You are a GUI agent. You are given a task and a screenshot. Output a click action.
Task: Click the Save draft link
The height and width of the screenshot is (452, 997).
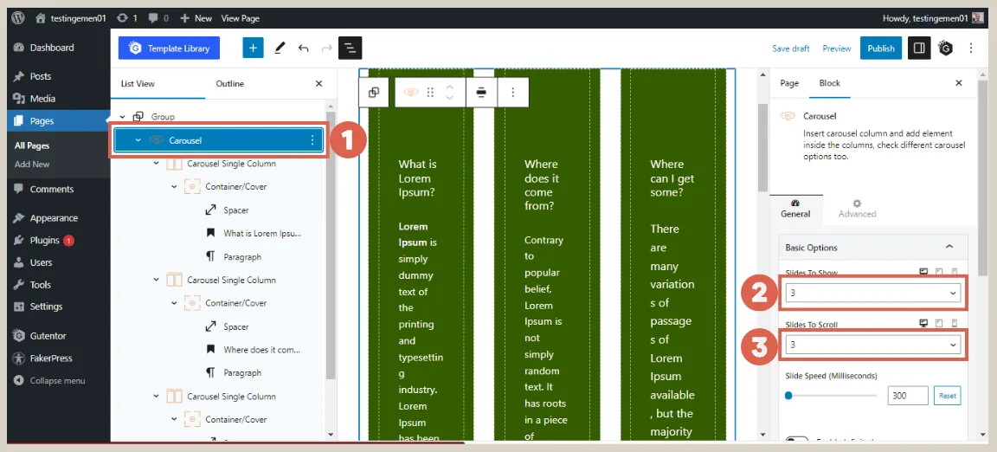point(791,48)
